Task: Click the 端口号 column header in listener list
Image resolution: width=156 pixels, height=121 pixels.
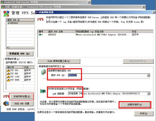Action: [x=15, y=67]
